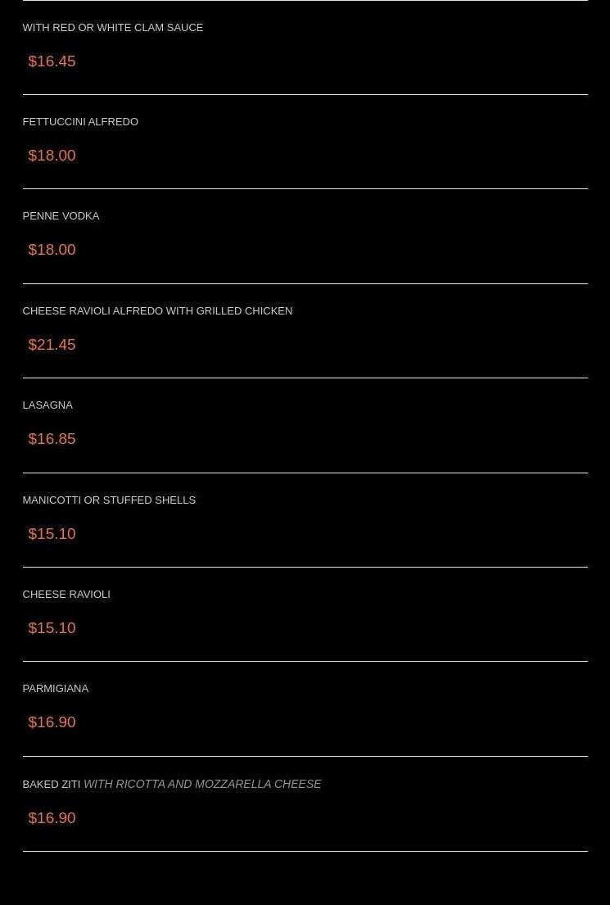Click the $21.45 price
610x905 pixels.
[52, 345]
